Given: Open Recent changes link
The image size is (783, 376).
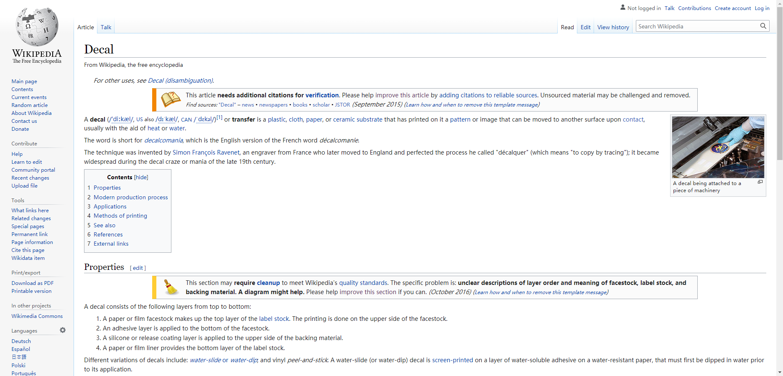Looking at the screenshot, I should [30, 178].
